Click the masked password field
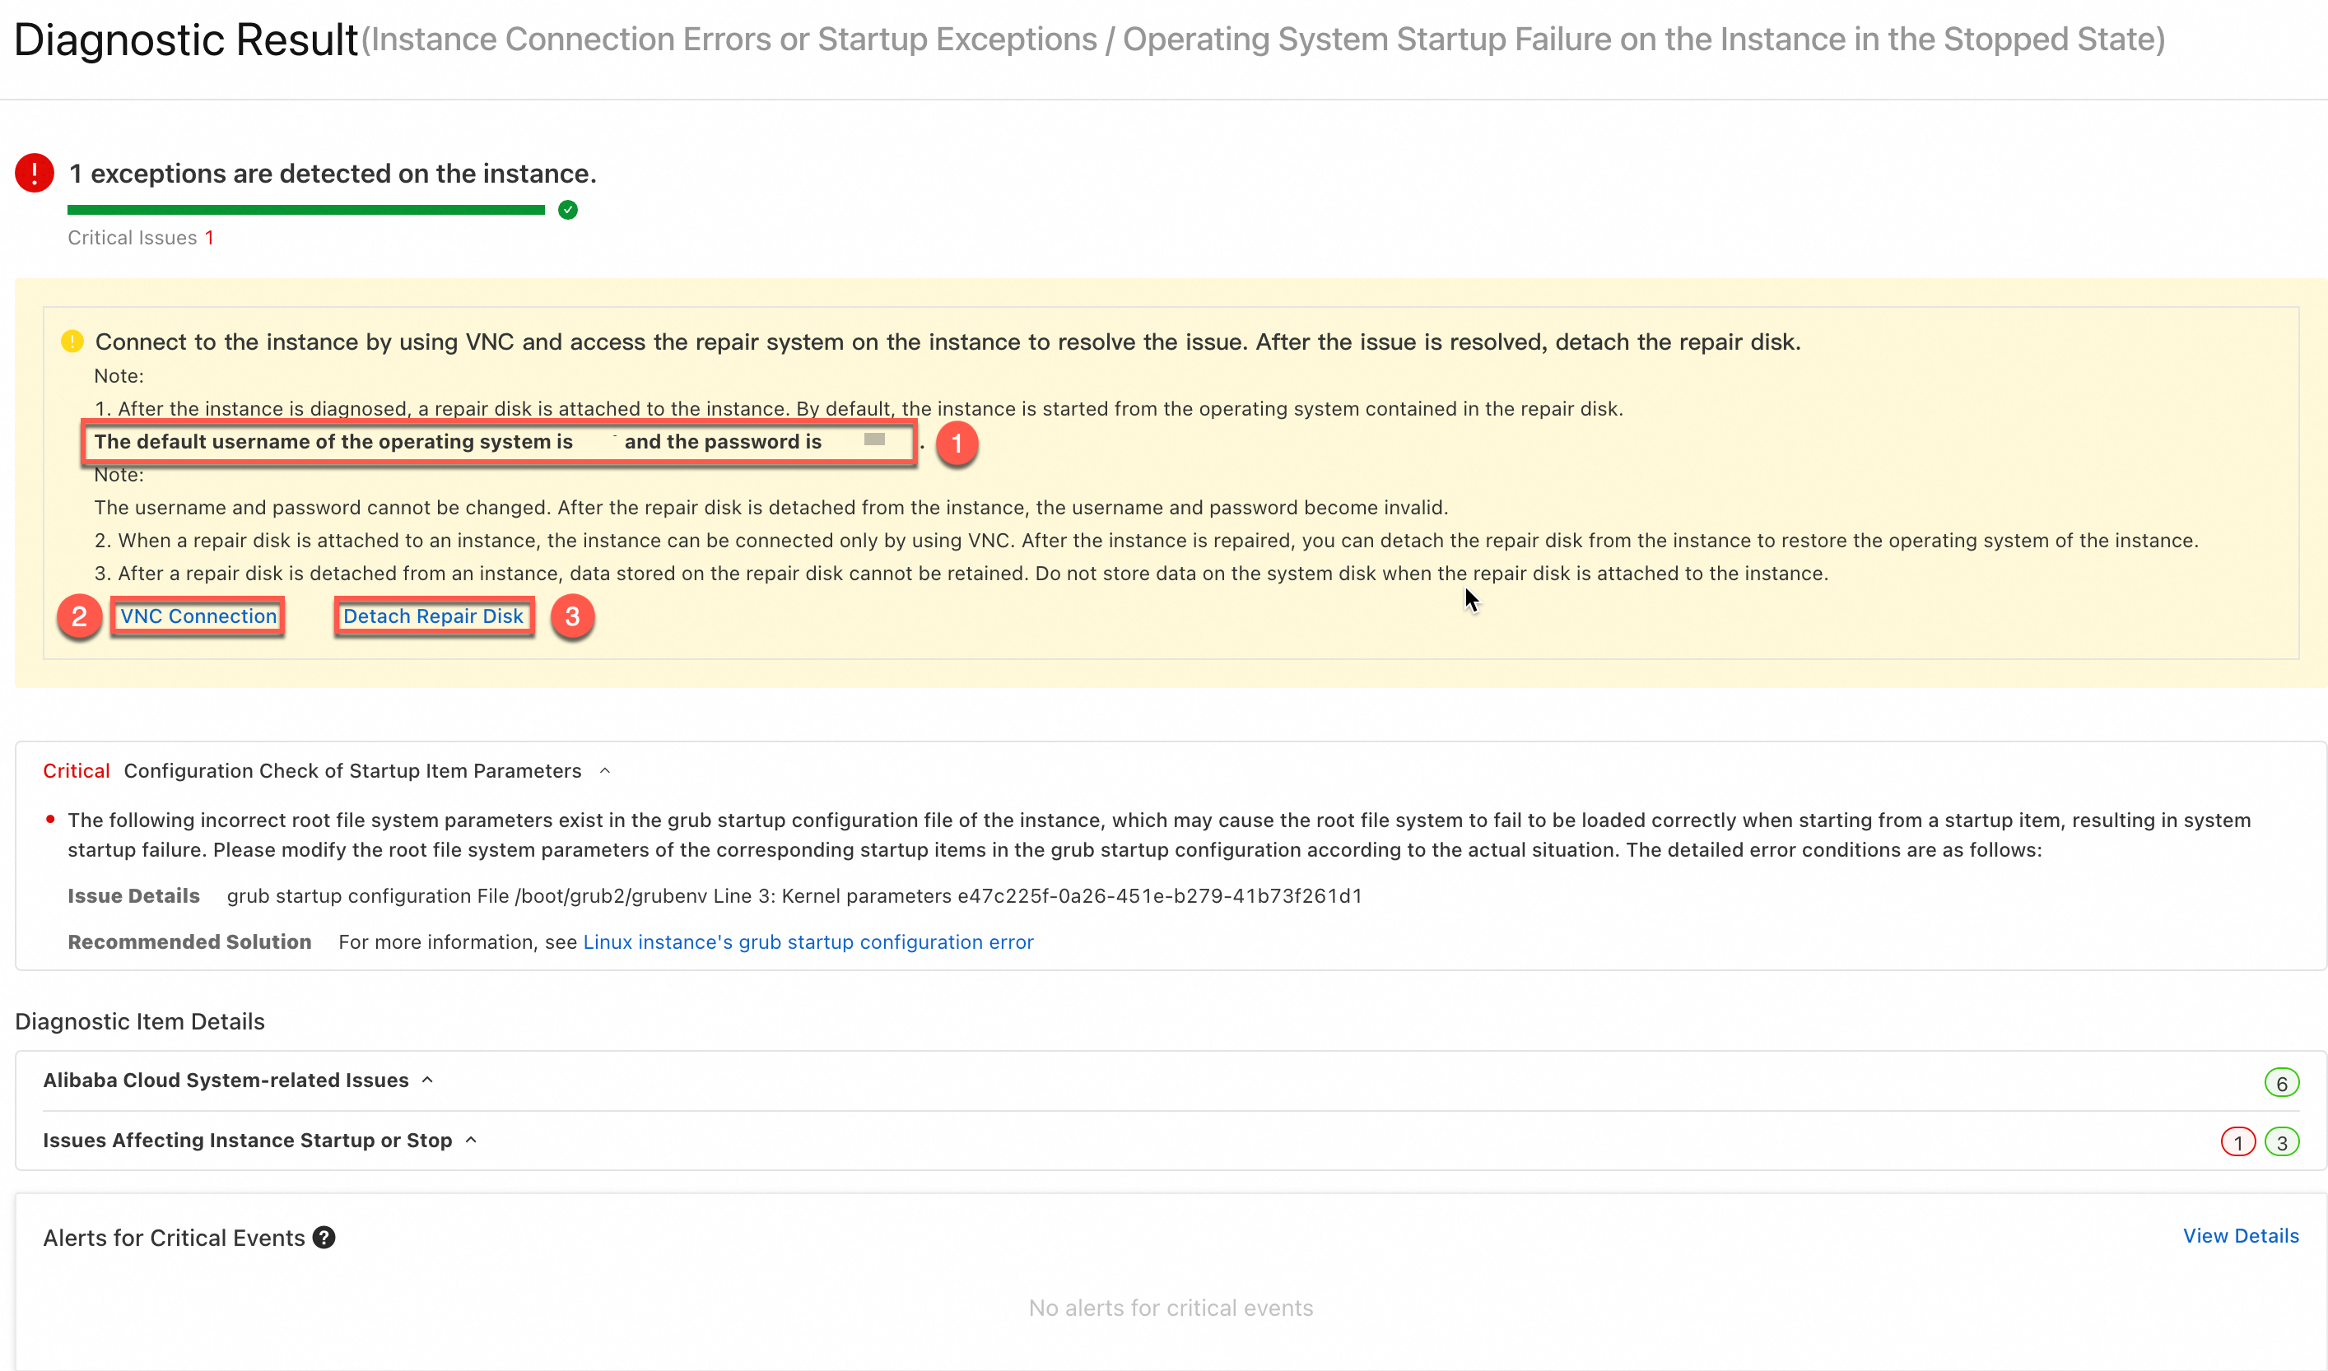The width and height of the screenshot is (2328, 1371). coord(873,439)
